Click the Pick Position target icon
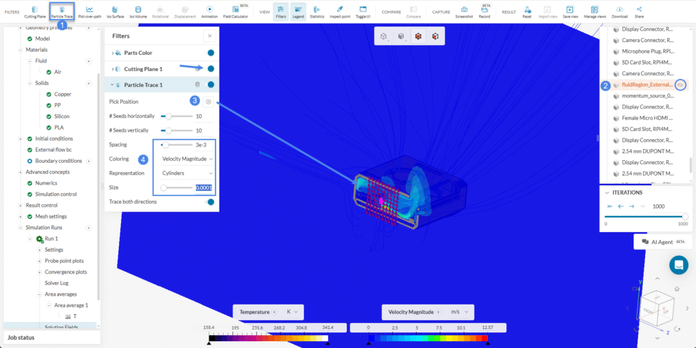696x348 pixels. pyautogui.click(x=209, y=102)
